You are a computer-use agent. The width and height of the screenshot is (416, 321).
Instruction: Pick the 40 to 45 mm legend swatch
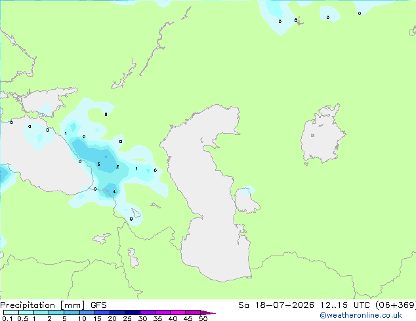tap(178, 312)
